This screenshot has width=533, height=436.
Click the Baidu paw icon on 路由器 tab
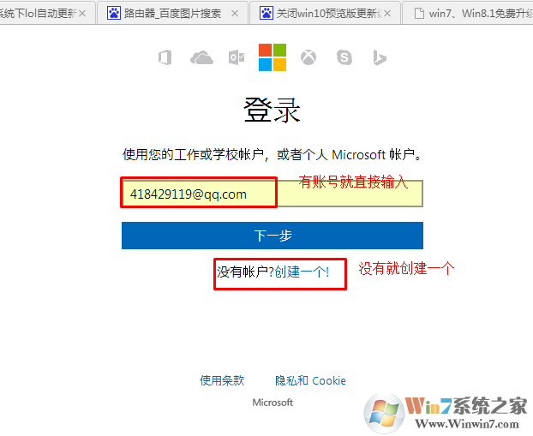[x=113, y=13]
